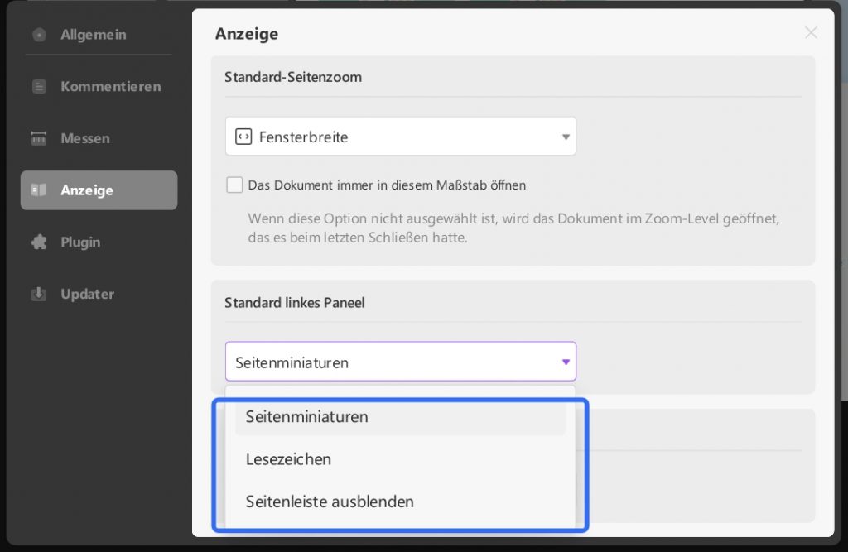Image resolution: width=848 pixels, height=552 pixels.
Task: Click the 'Standard linkes Paneel' combo box field
Action: pyautogui.click(x=401, y=362)
